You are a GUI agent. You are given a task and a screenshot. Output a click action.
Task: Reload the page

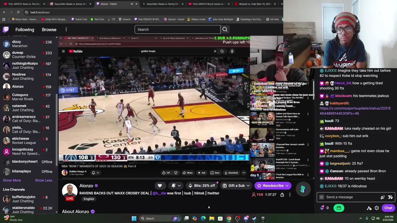[x=18, y=12]
